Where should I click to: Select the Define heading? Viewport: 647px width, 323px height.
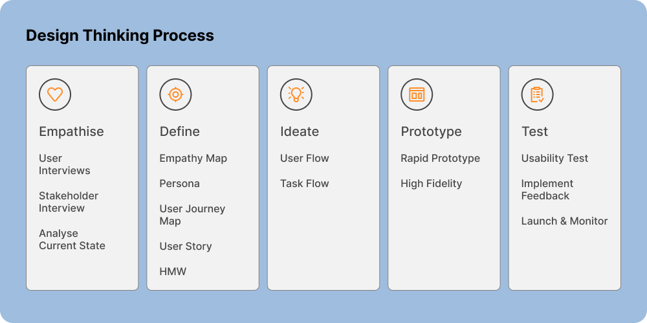click(x=180, y=131)
